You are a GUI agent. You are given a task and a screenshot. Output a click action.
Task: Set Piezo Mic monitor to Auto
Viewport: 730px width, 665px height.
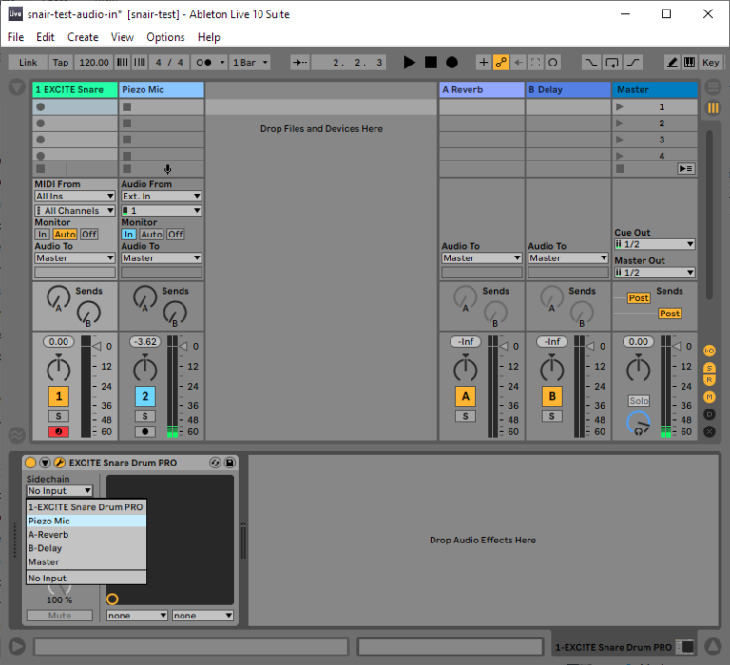151,235
